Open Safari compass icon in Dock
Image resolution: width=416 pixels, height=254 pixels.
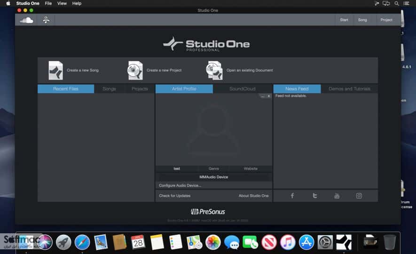[82, 242]
